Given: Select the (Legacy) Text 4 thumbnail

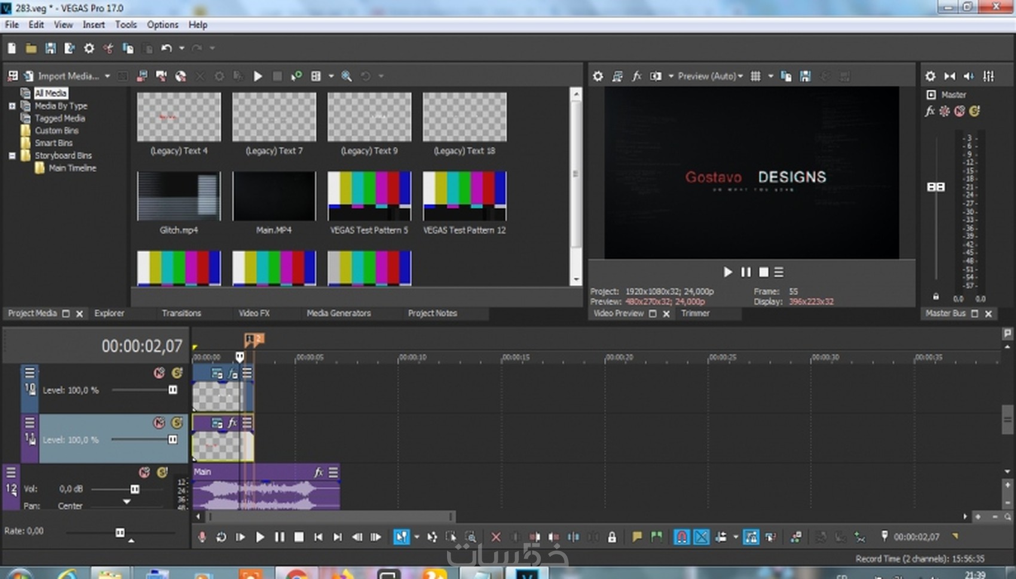Looking at the screenshot, I should click(179, 116).
